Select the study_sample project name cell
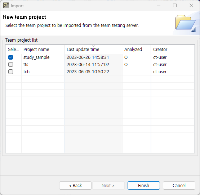 (36, 57)
